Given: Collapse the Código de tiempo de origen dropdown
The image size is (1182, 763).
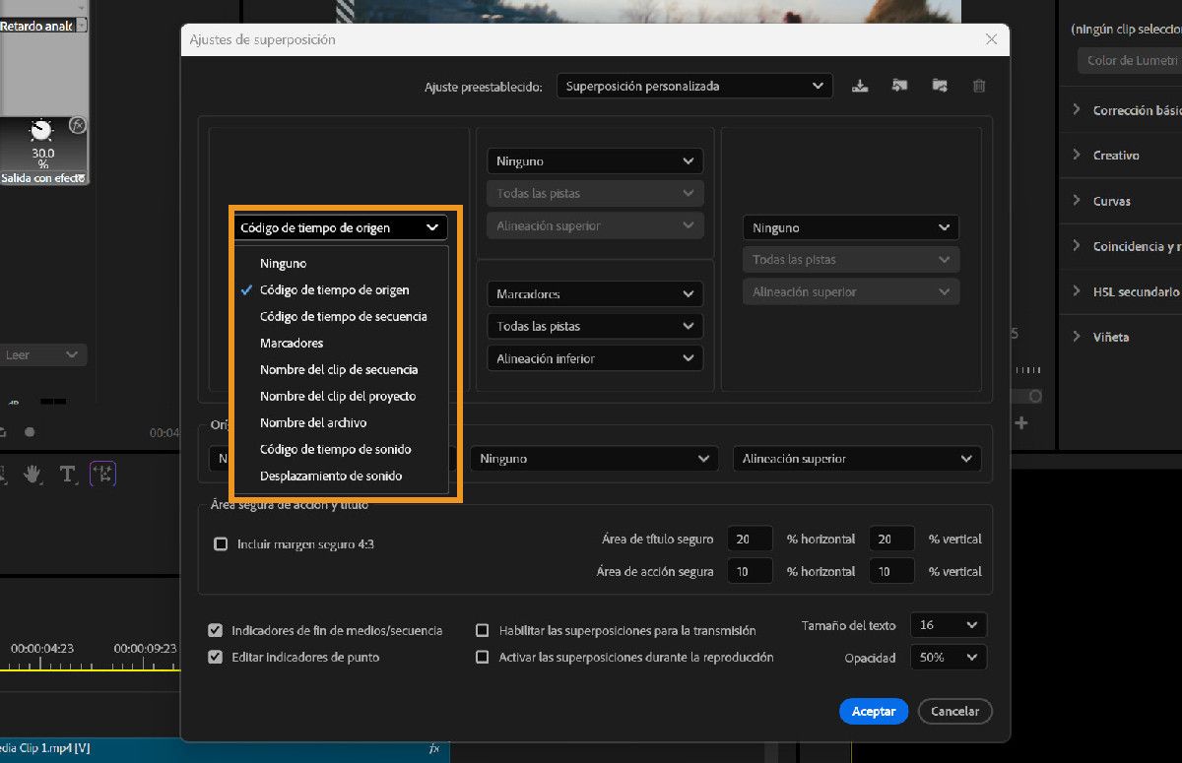Looking at the screenshot, I should (340, 227).
